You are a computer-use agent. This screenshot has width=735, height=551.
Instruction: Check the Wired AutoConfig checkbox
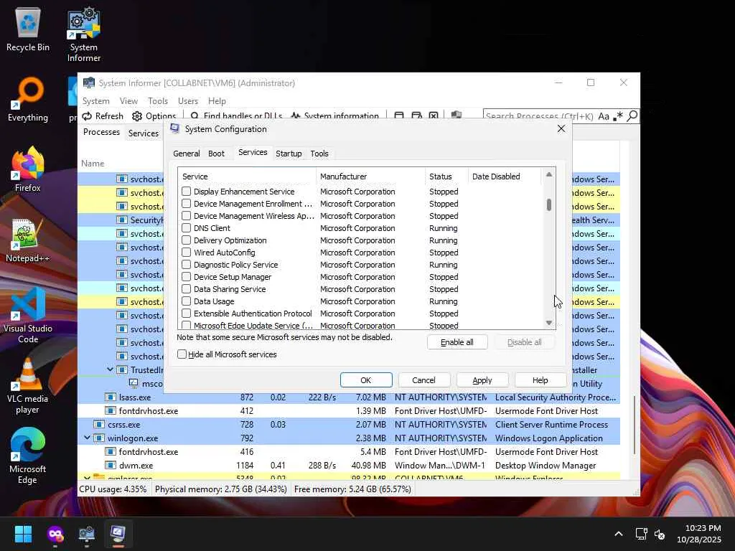point(186,252)
